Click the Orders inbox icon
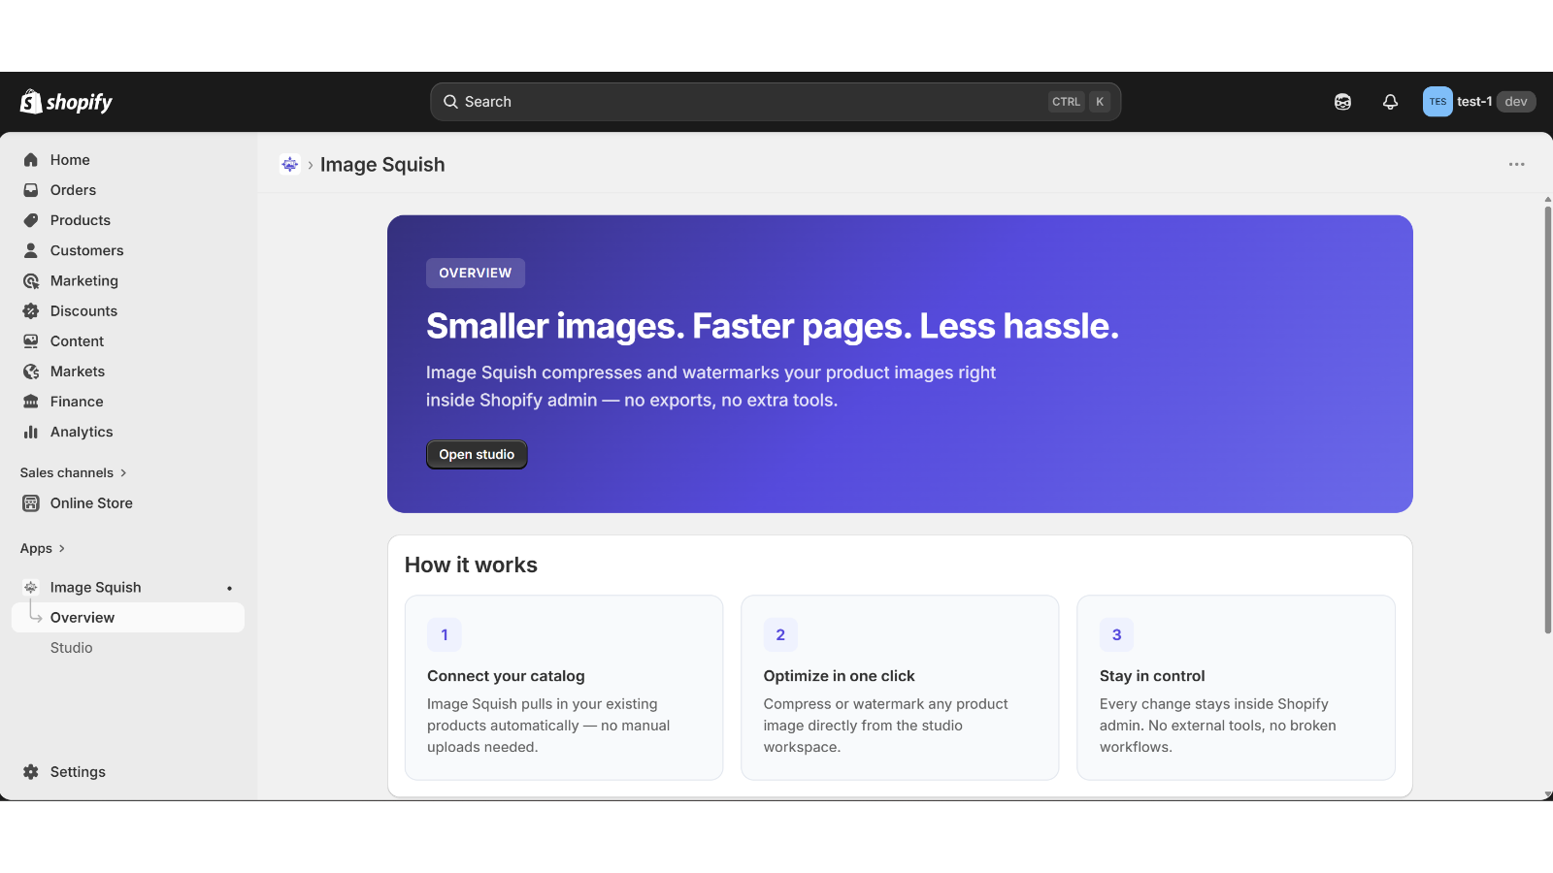Image resolution: width=1553 pixels, height=873 pixels. tap(31, 190)
